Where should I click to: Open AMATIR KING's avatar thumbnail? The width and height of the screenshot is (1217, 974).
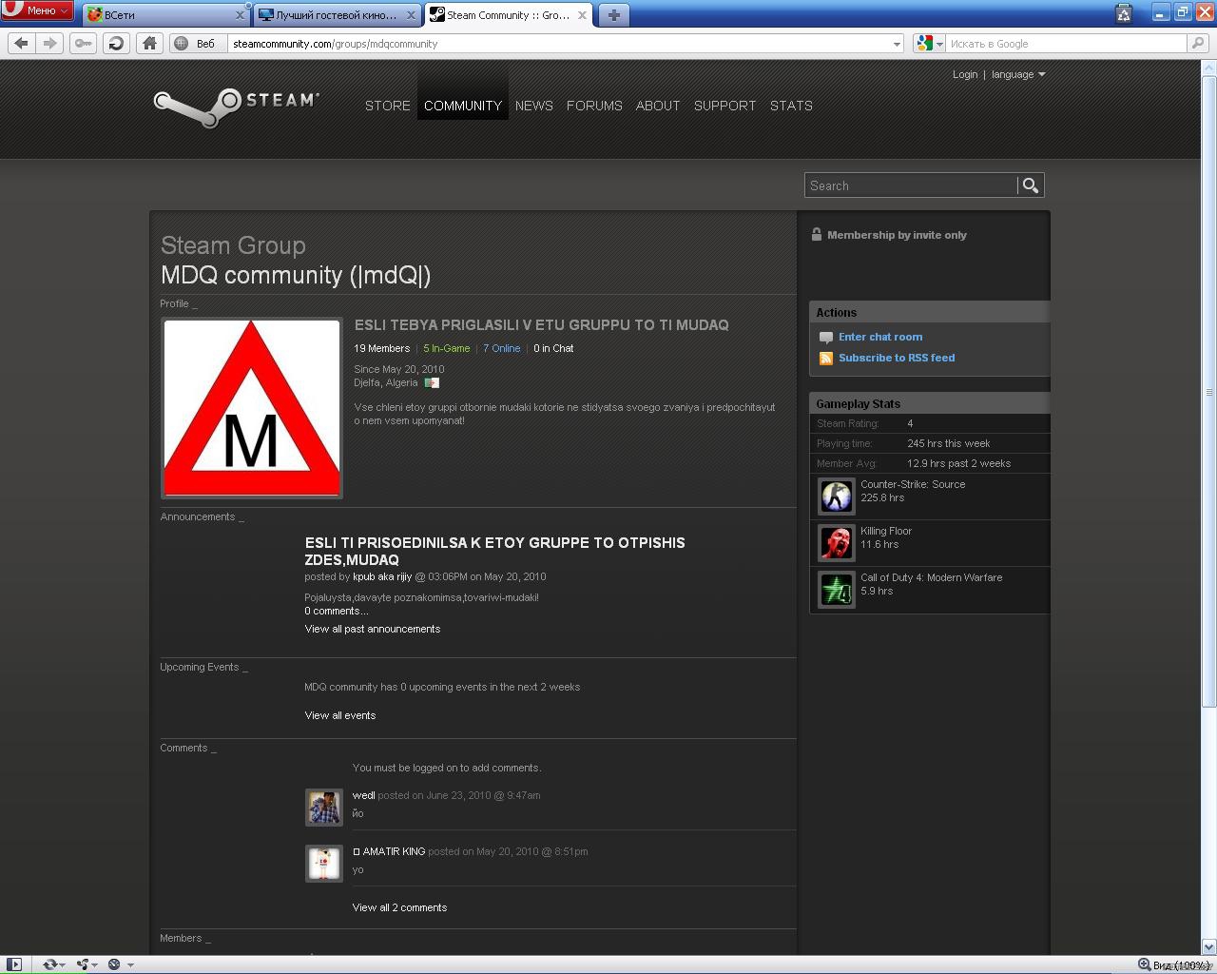(x=323, y=863)
